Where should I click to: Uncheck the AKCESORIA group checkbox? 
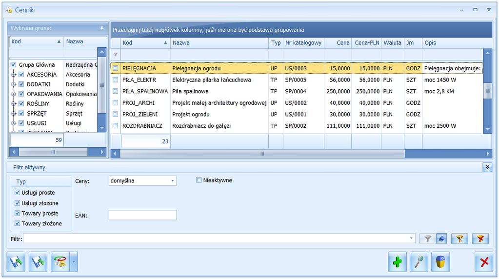(21, 75)
